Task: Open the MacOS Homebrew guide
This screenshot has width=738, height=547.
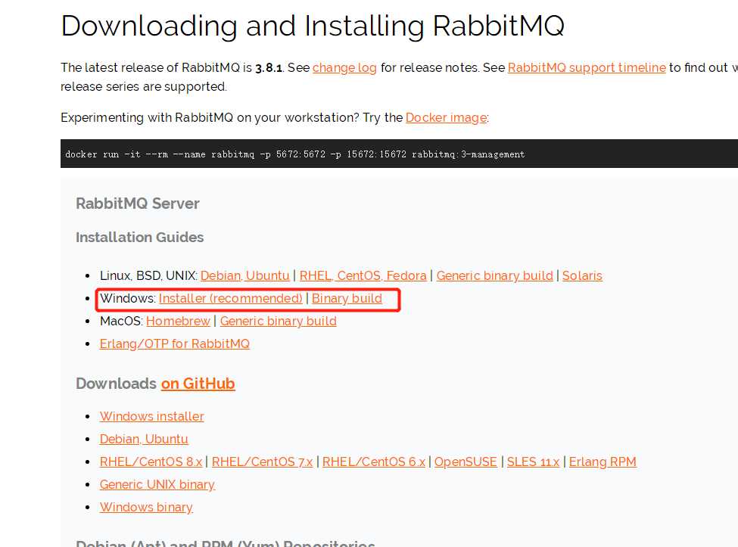Action: pos(178,322)
